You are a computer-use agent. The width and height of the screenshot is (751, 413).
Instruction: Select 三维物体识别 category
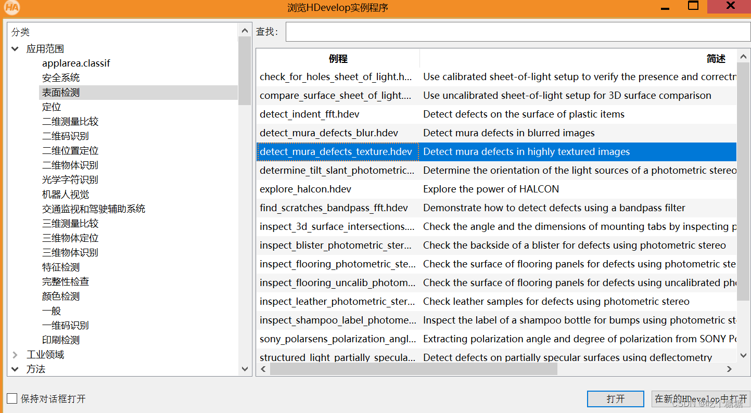click(x=70, y=253)
